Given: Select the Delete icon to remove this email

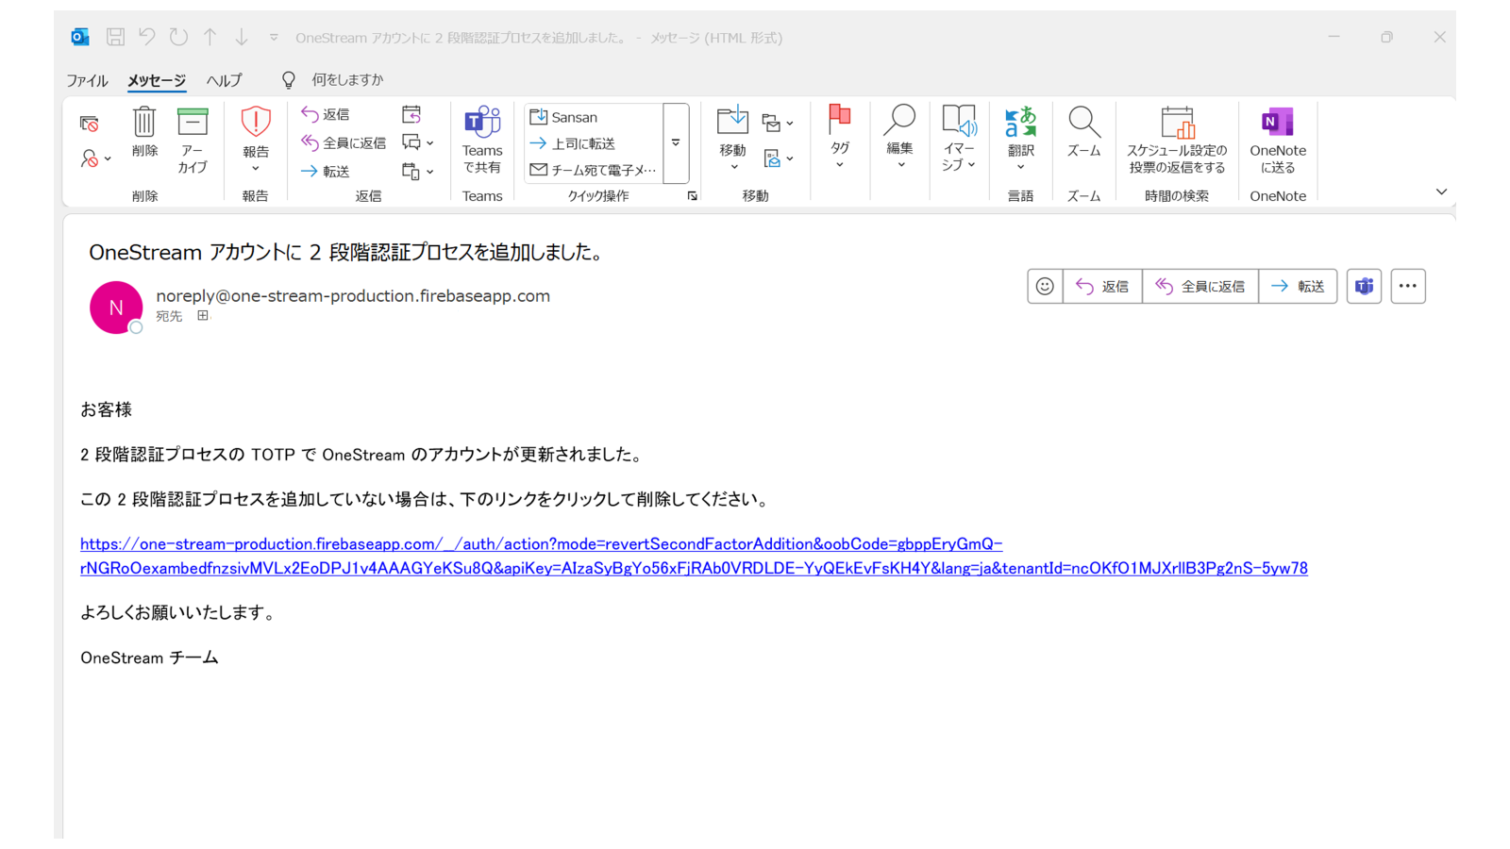Looking at the screenshot, I should point(143,137).
